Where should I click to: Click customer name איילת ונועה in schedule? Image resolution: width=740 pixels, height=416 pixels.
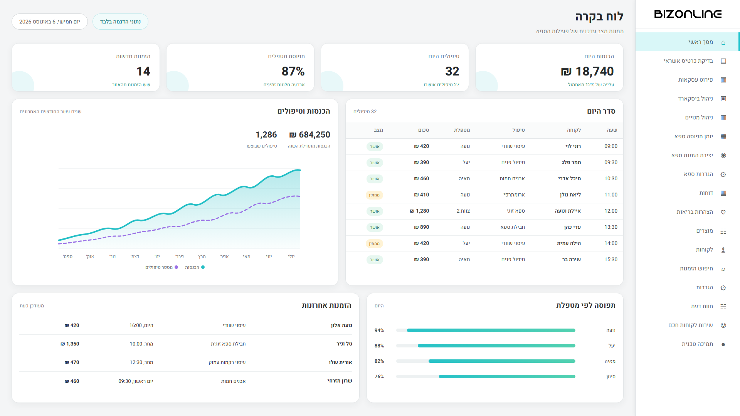click(x=568, y=211)
